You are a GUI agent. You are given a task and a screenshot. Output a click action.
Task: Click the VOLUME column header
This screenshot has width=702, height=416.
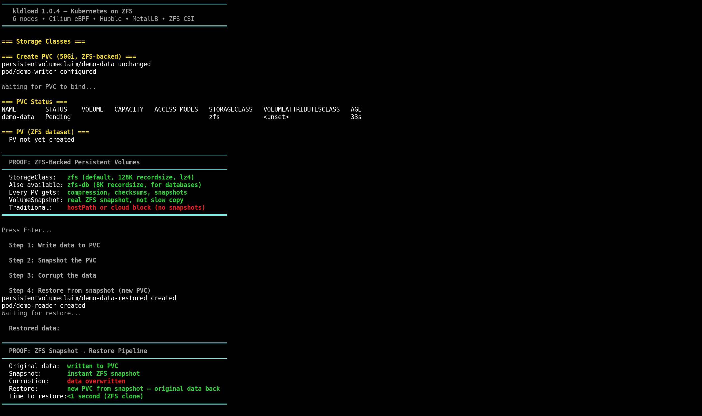(x=93, y=110)
